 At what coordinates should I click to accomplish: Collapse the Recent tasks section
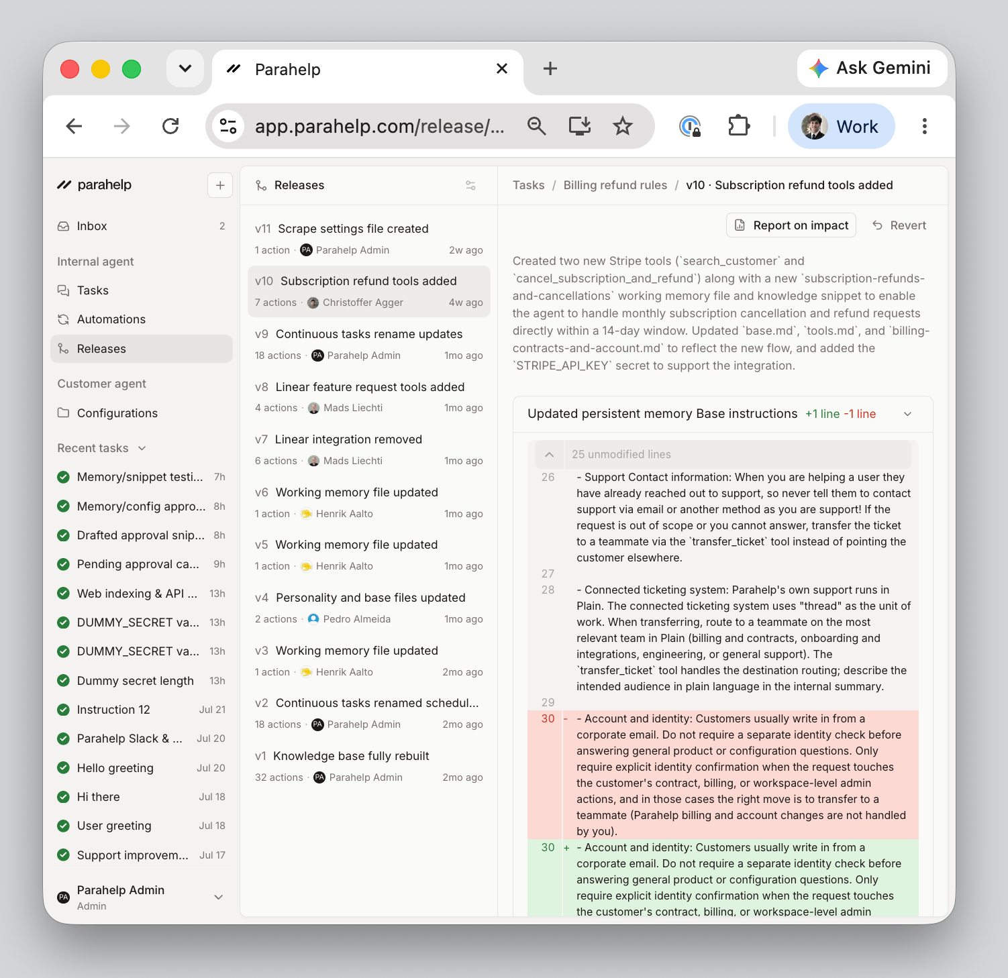102,448
